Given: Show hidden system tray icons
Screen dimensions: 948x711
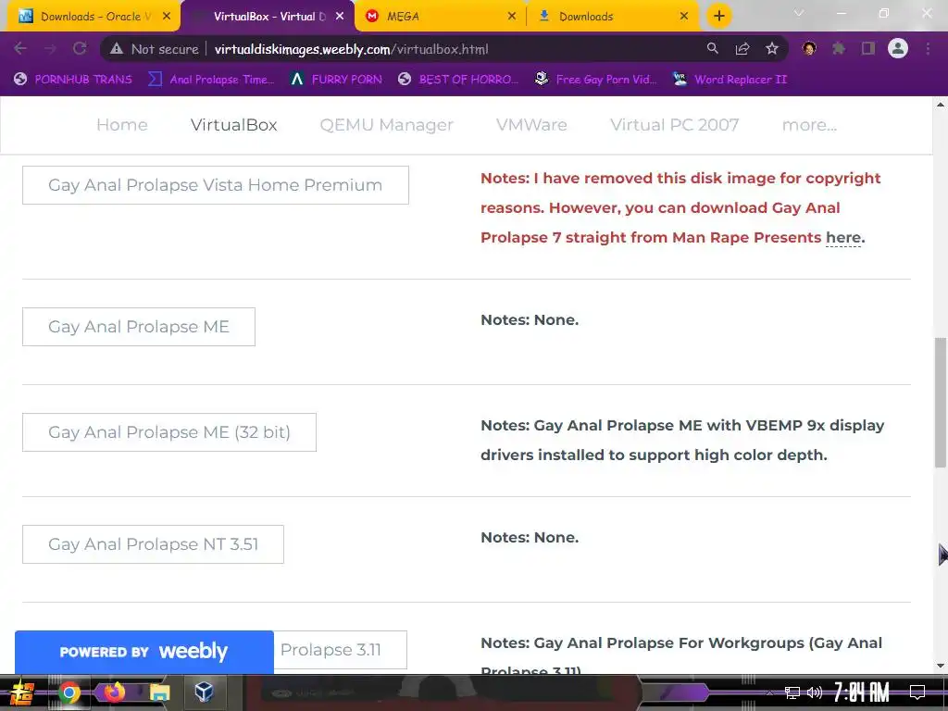Looking at the screenshot, I should tap(770, 692).
